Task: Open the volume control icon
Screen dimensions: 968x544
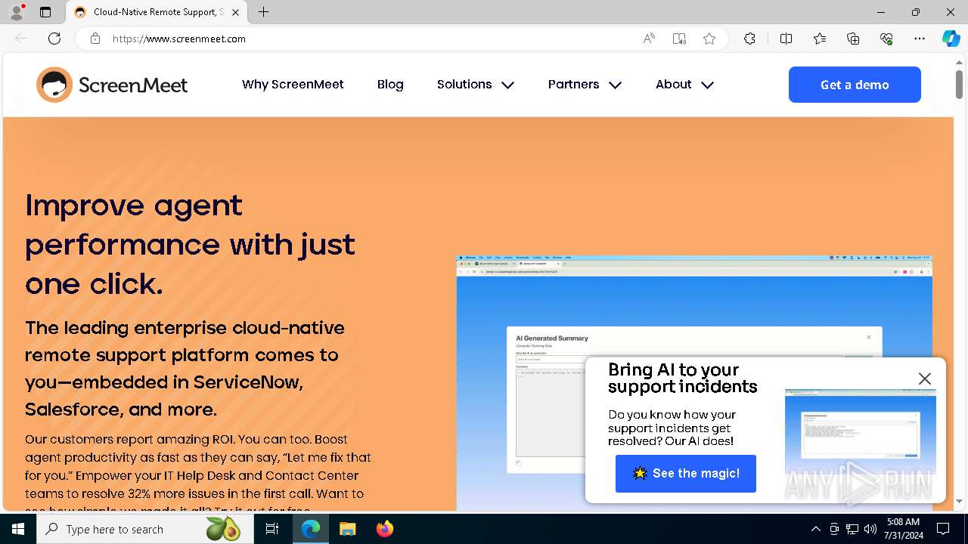Action: coord(870,529)
